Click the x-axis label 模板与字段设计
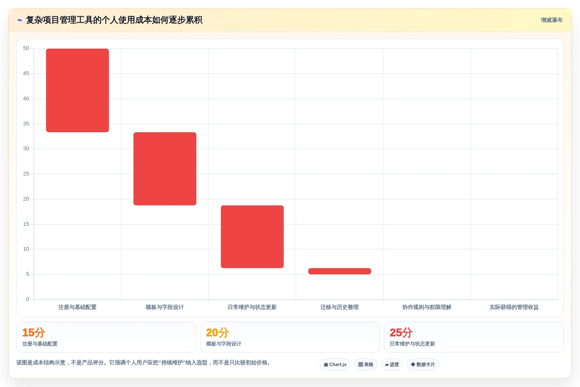The height and width of the screenshot is (387, 580). [165, 307]
